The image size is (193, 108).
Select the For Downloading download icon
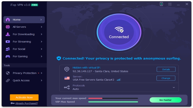[x=8, y=34]
